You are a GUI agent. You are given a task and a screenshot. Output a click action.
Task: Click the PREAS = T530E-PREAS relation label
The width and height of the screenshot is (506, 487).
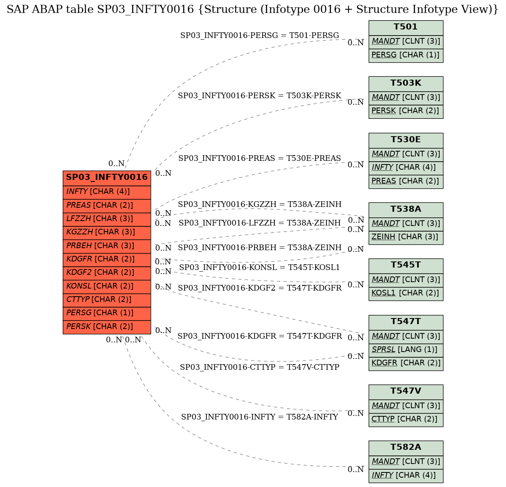coord(259,158)
